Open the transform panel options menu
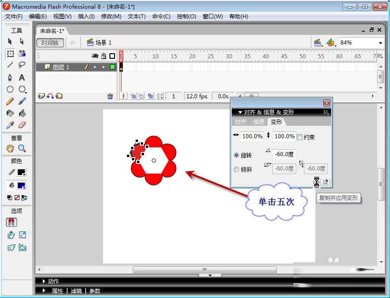The height and width of the screenshot is (298, 390). click(326, 112)
